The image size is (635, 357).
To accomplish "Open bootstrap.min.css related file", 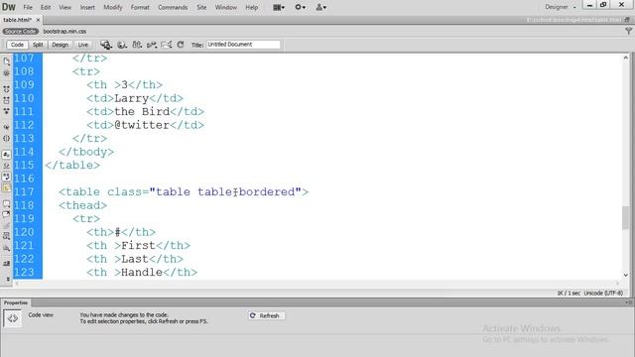I will click(64, 31).
